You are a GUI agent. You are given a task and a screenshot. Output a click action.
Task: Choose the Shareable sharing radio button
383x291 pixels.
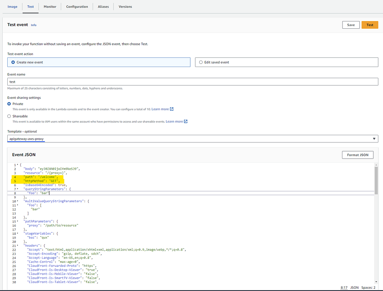pyautogui.click(x=9, y=116)
